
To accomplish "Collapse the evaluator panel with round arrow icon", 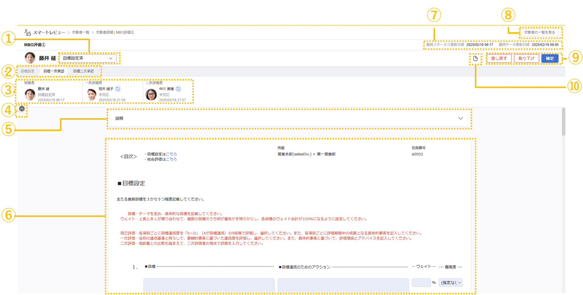I will click(22, 109).
